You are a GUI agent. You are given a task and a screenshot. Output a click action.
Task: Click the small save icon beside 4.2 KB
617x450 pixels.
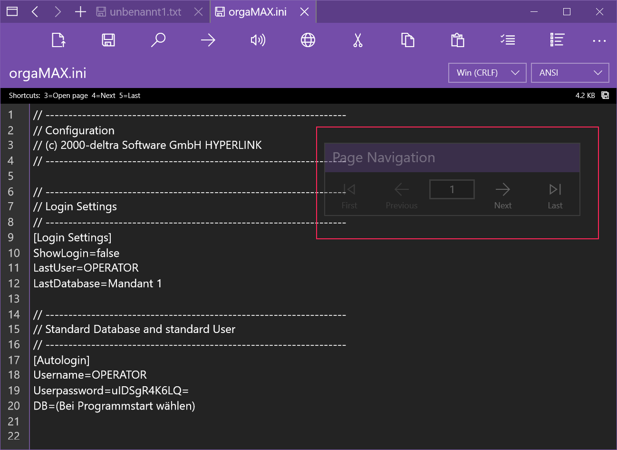[605, 95]
